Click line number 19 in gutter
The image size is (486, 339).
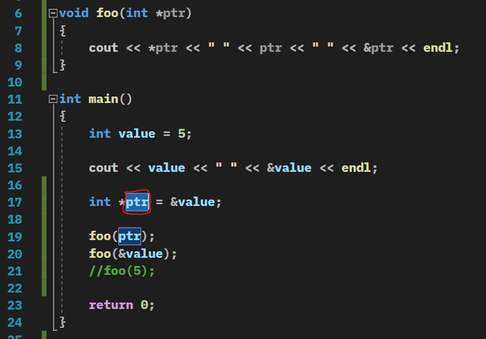(x=15, y=237)
